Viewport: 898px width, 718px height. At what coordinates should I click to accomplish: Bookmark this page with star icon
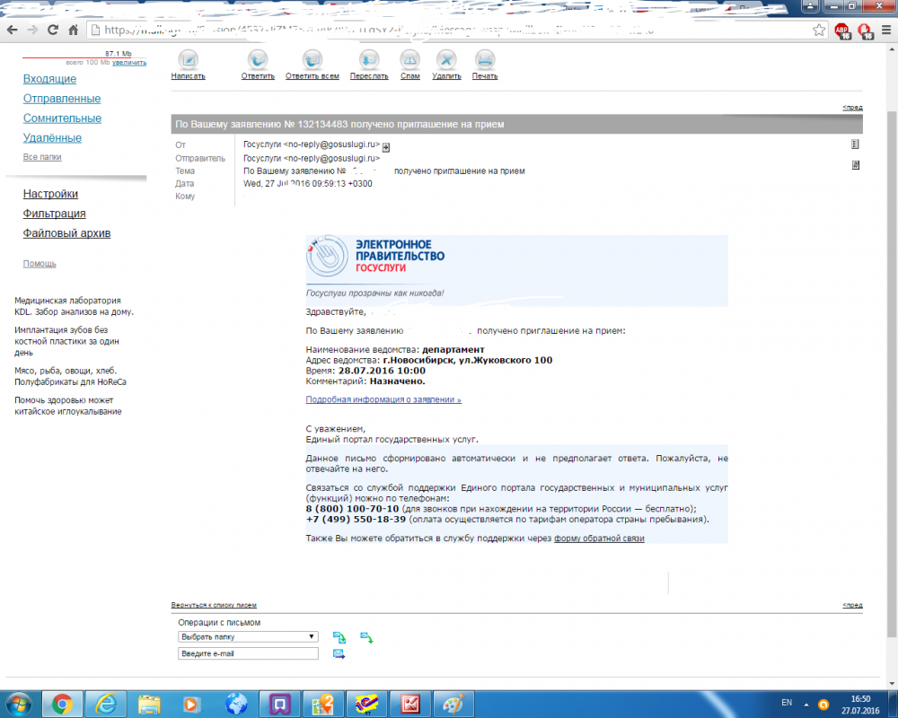(819, 30)
